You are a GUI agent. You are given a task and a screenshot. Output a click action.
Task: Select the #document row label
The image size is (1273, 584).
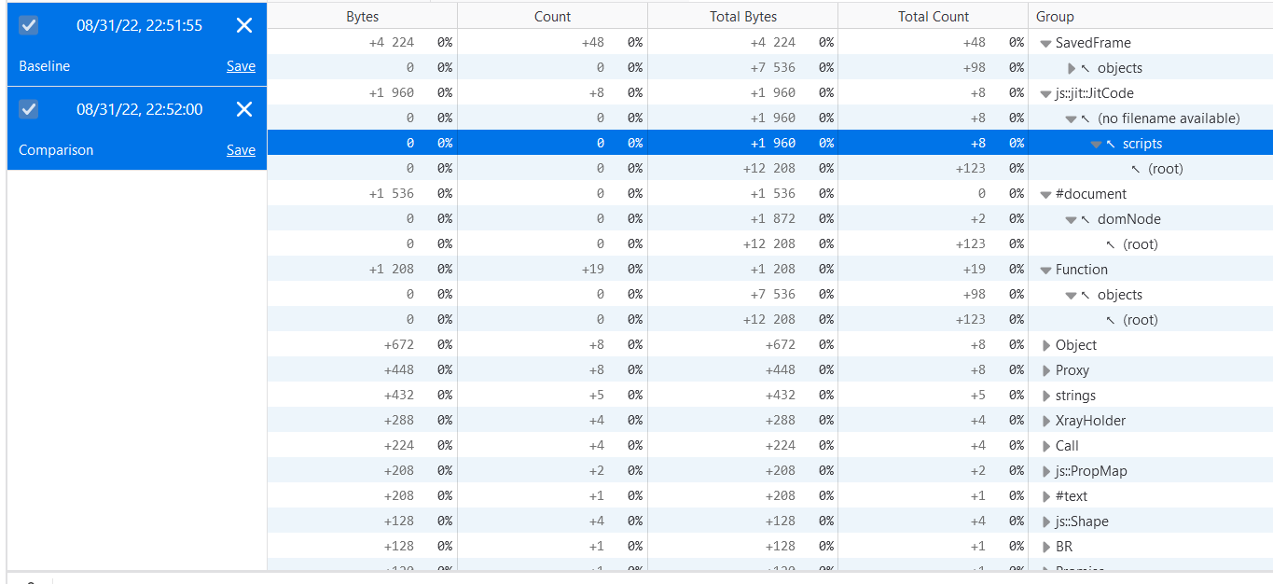tap(1091, 194)
